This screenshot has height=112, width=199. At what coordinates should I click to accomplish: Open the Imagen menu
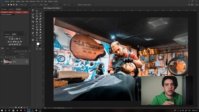[18, 1]
